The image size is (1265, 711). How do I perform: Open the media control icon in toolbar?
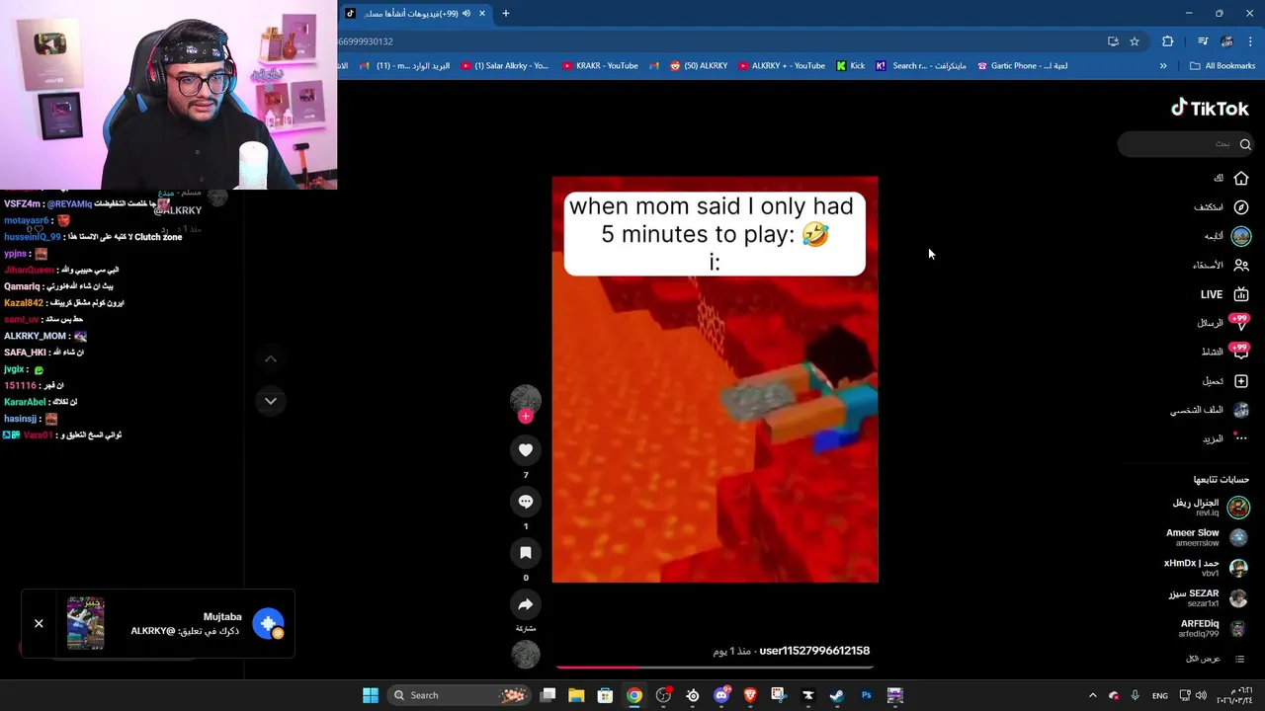1203,41
